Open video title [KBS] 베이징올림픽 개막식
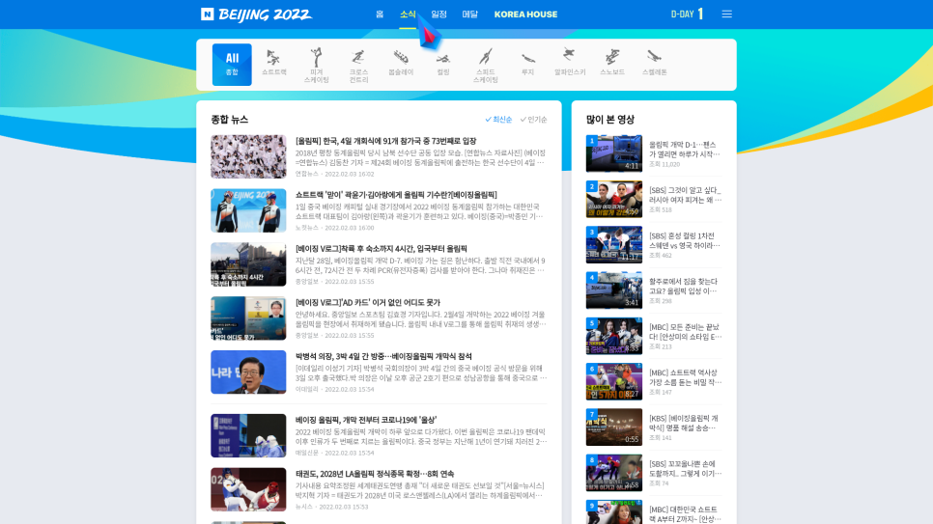 685,423
